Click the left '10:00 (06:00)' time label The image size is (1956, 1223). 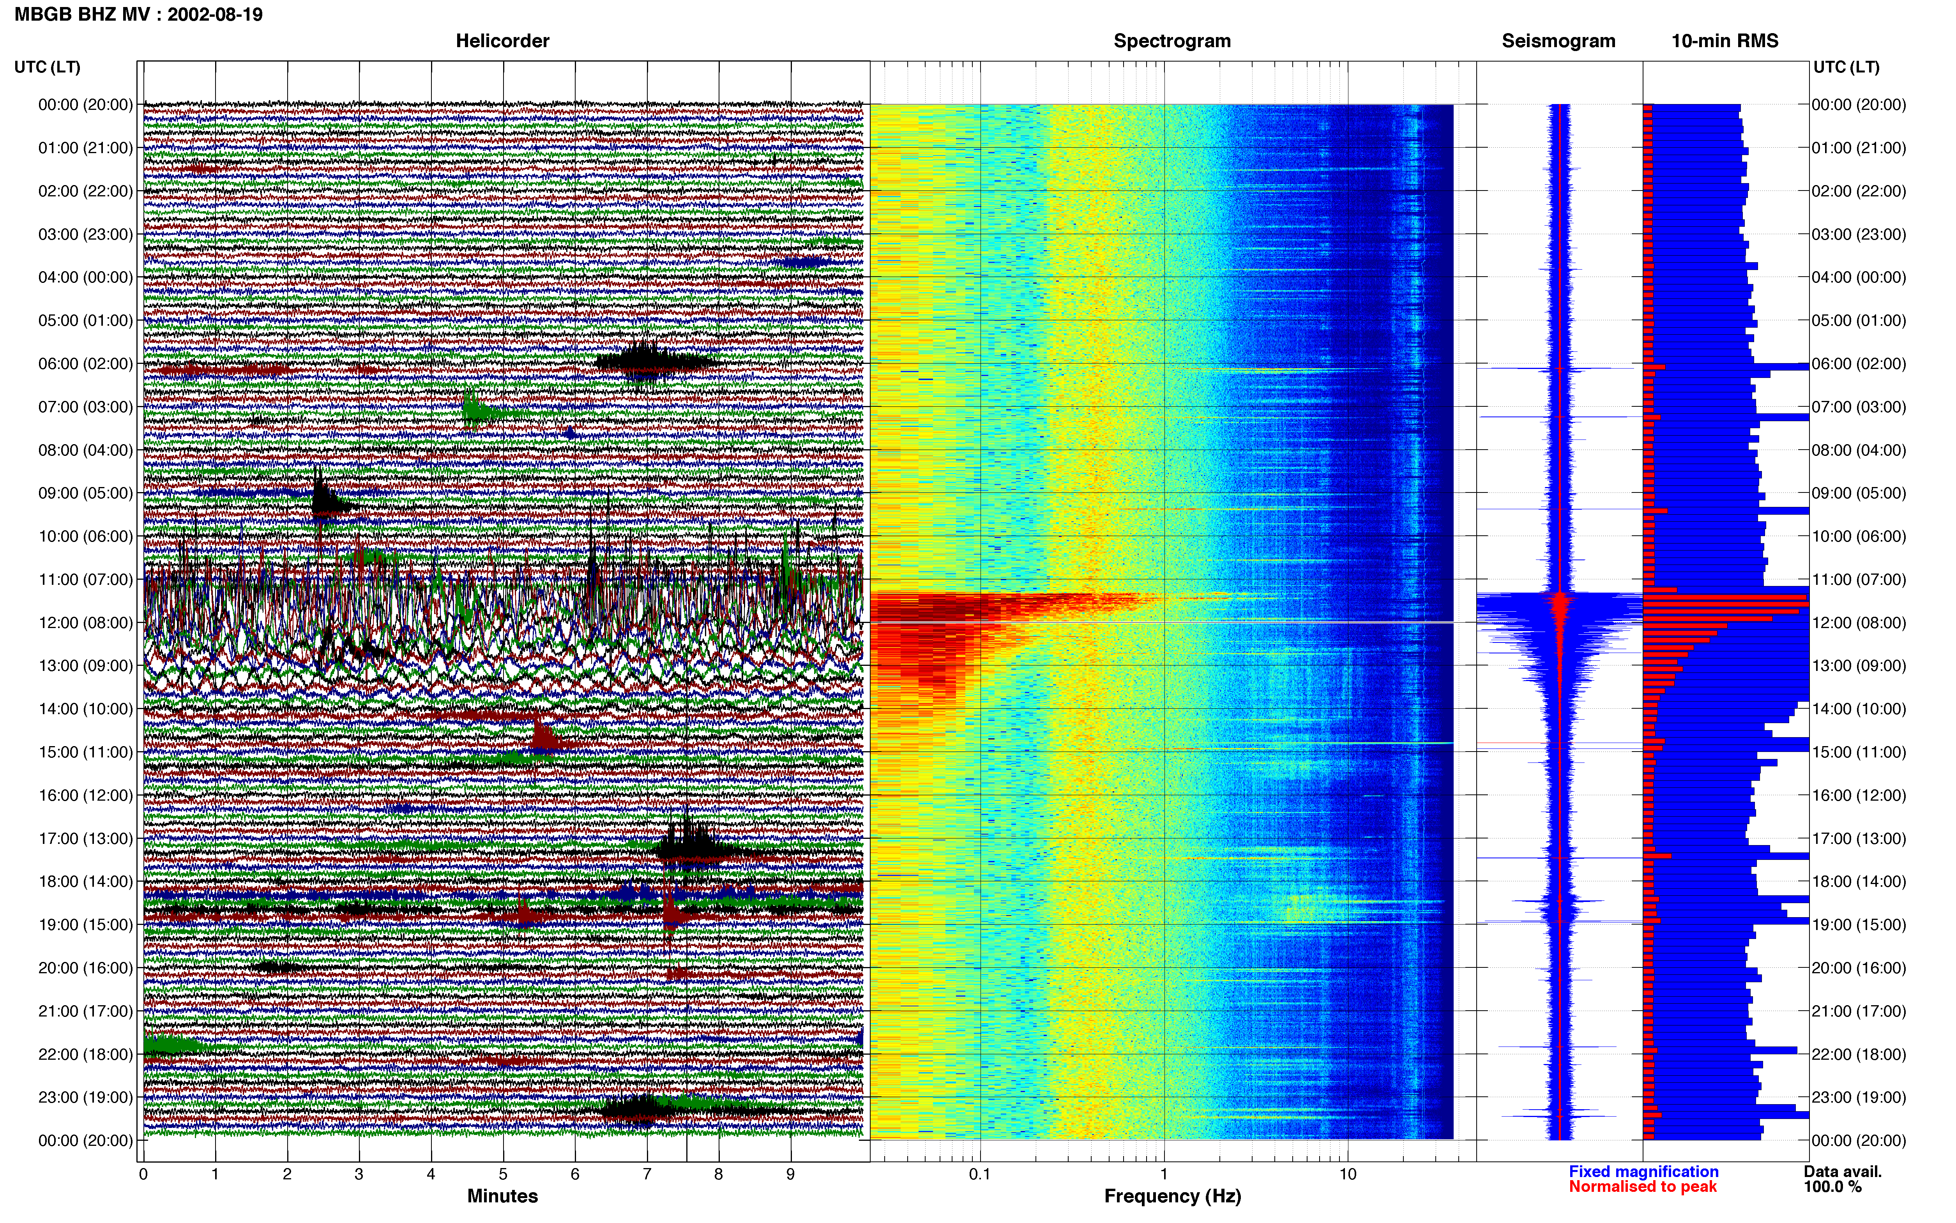pos(86,536)
